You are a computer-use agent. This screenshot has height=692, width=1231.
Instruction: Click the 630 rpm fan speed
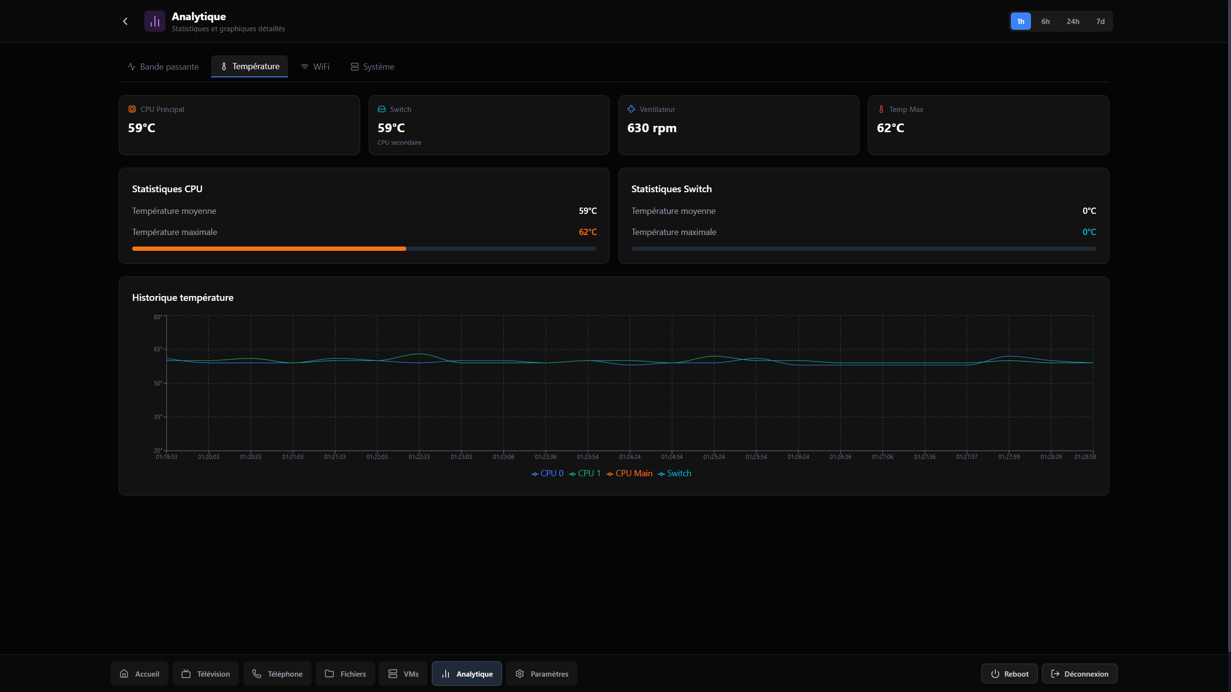[652, 128]
